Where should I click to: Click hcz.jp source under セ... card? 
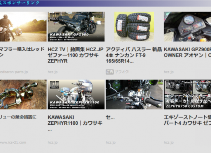click(110, 143)
